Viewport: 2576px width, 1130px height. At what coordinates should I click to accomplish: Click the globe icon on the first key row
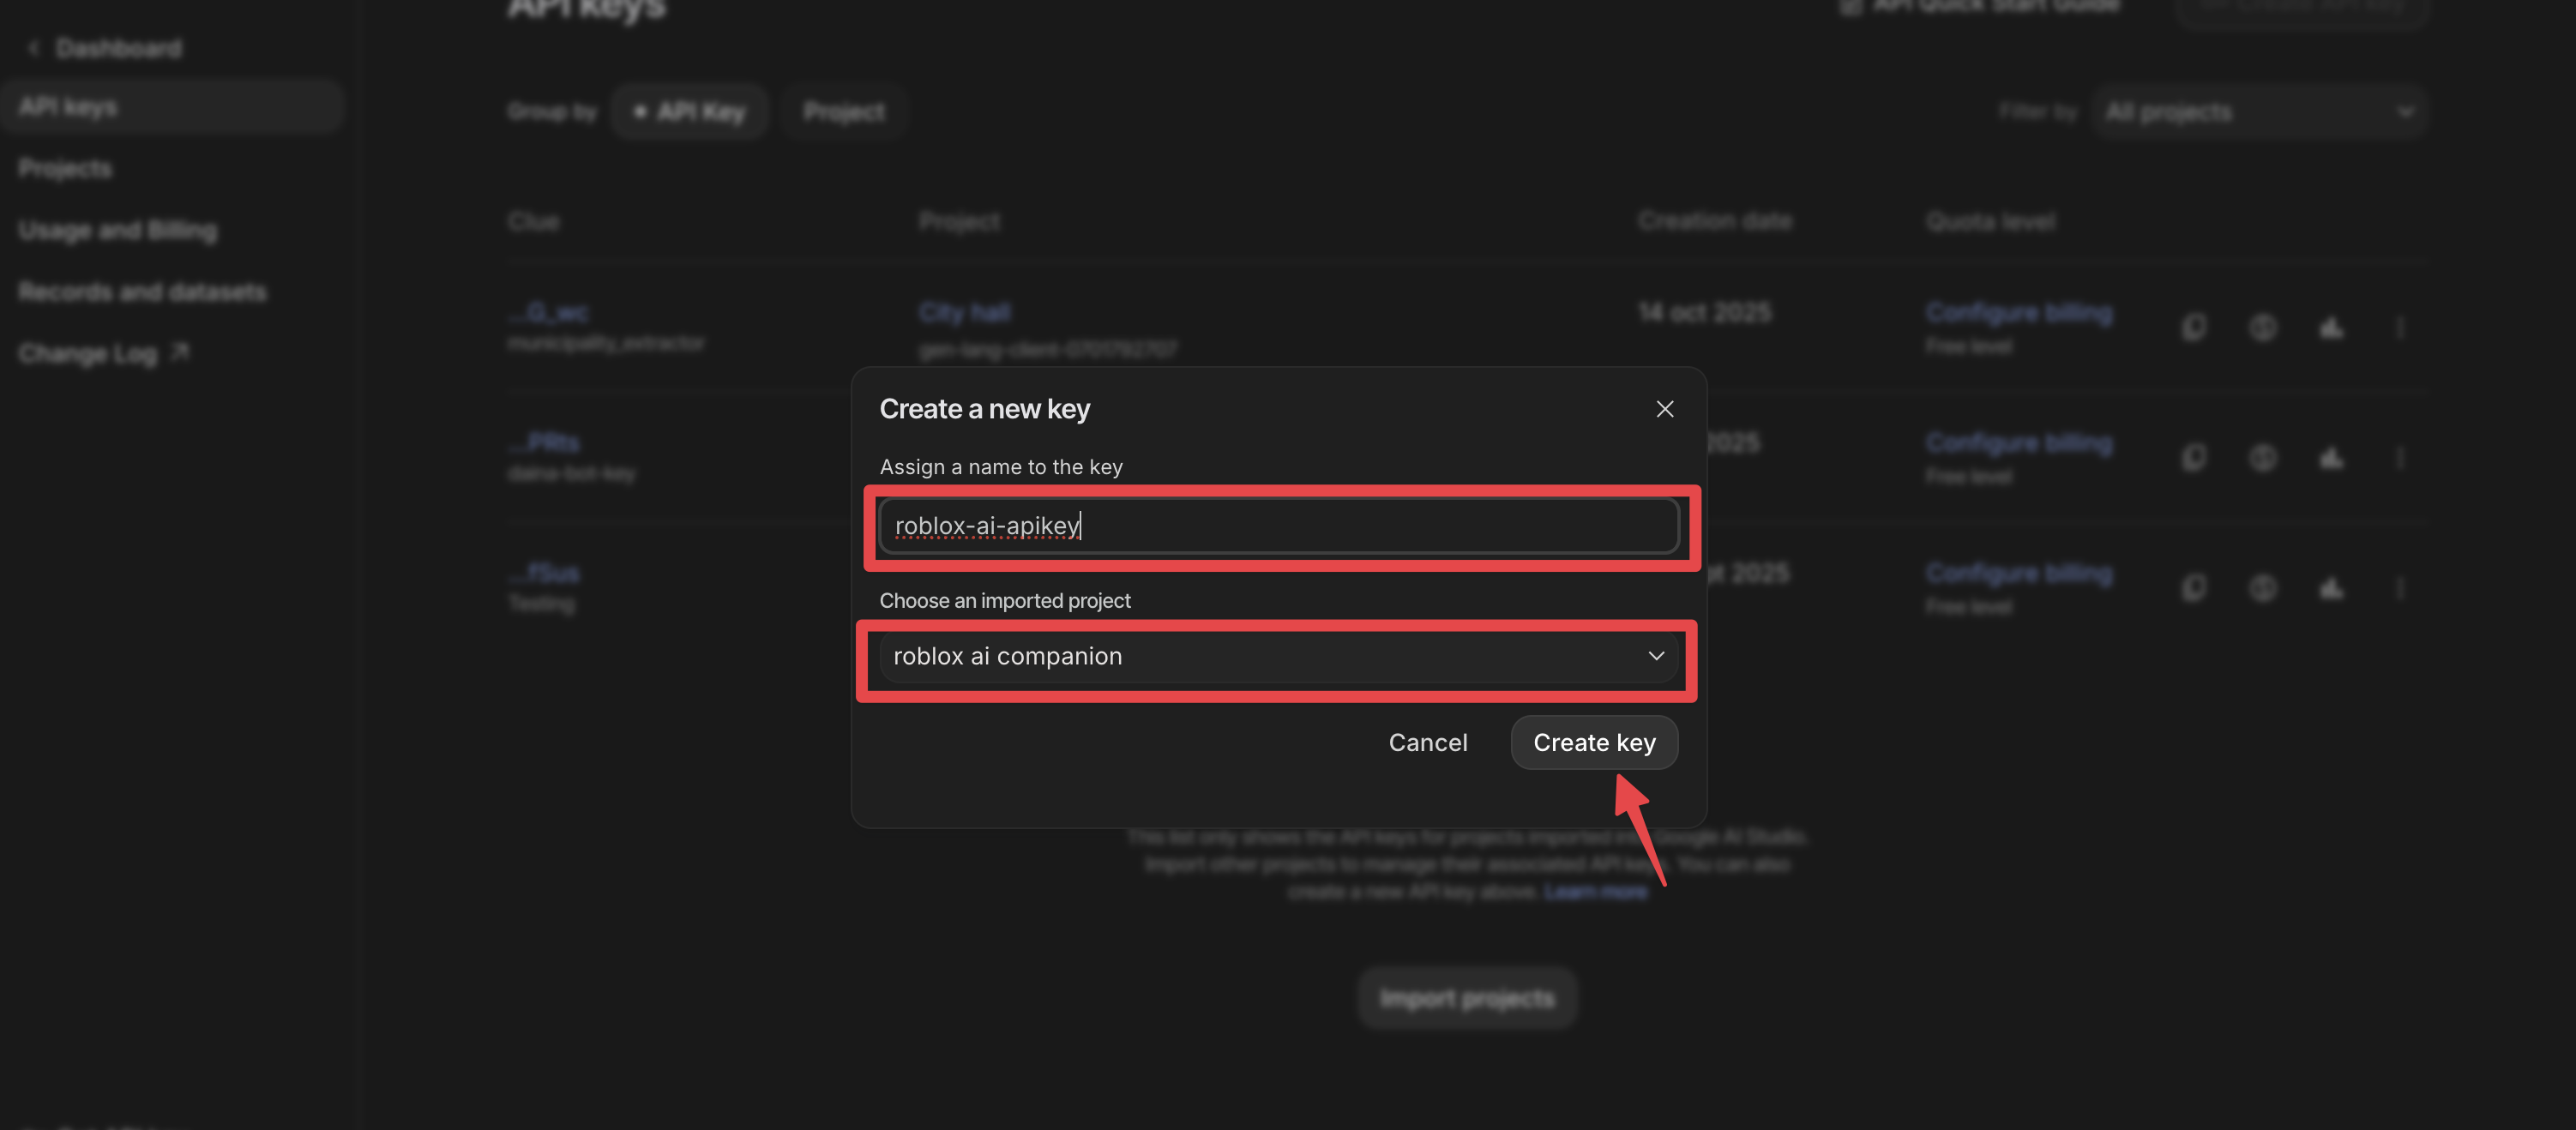pyautogui.click(x=2263, y=327)
